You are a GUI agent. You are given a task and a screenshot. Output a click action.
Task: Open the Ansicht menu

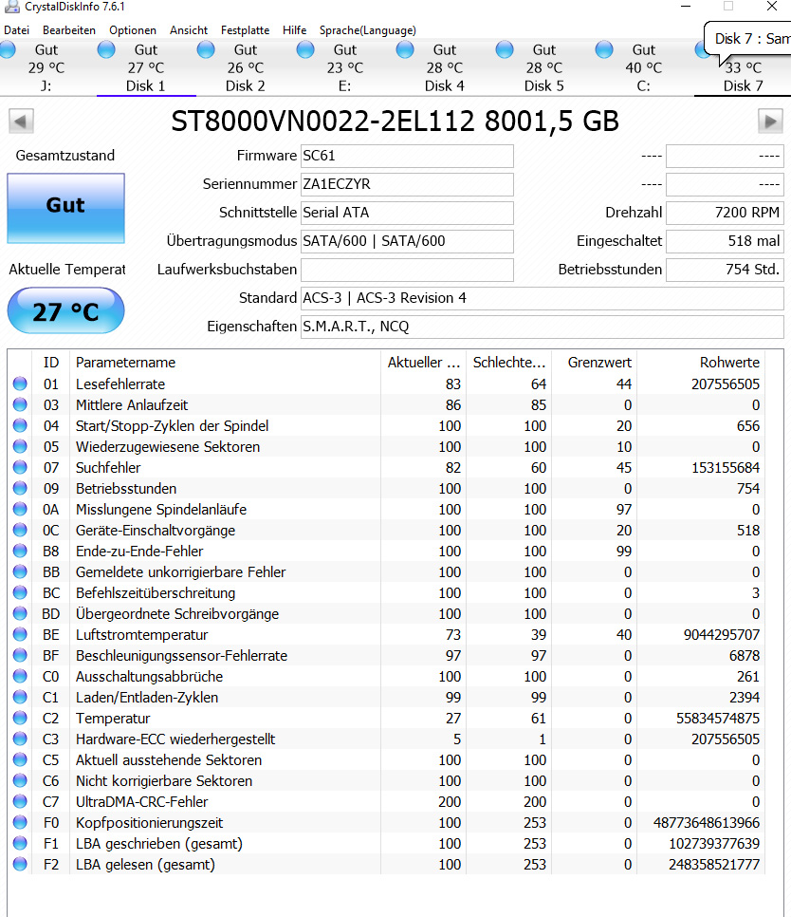click(189, 30)
